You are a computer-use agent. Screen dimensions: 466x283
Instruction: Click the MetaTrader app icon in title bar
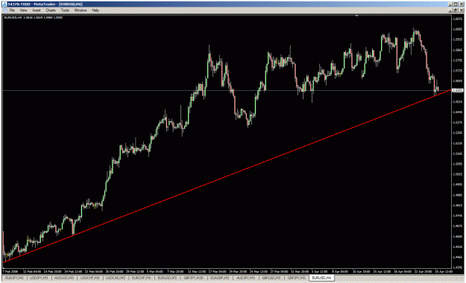coord(4,4)
